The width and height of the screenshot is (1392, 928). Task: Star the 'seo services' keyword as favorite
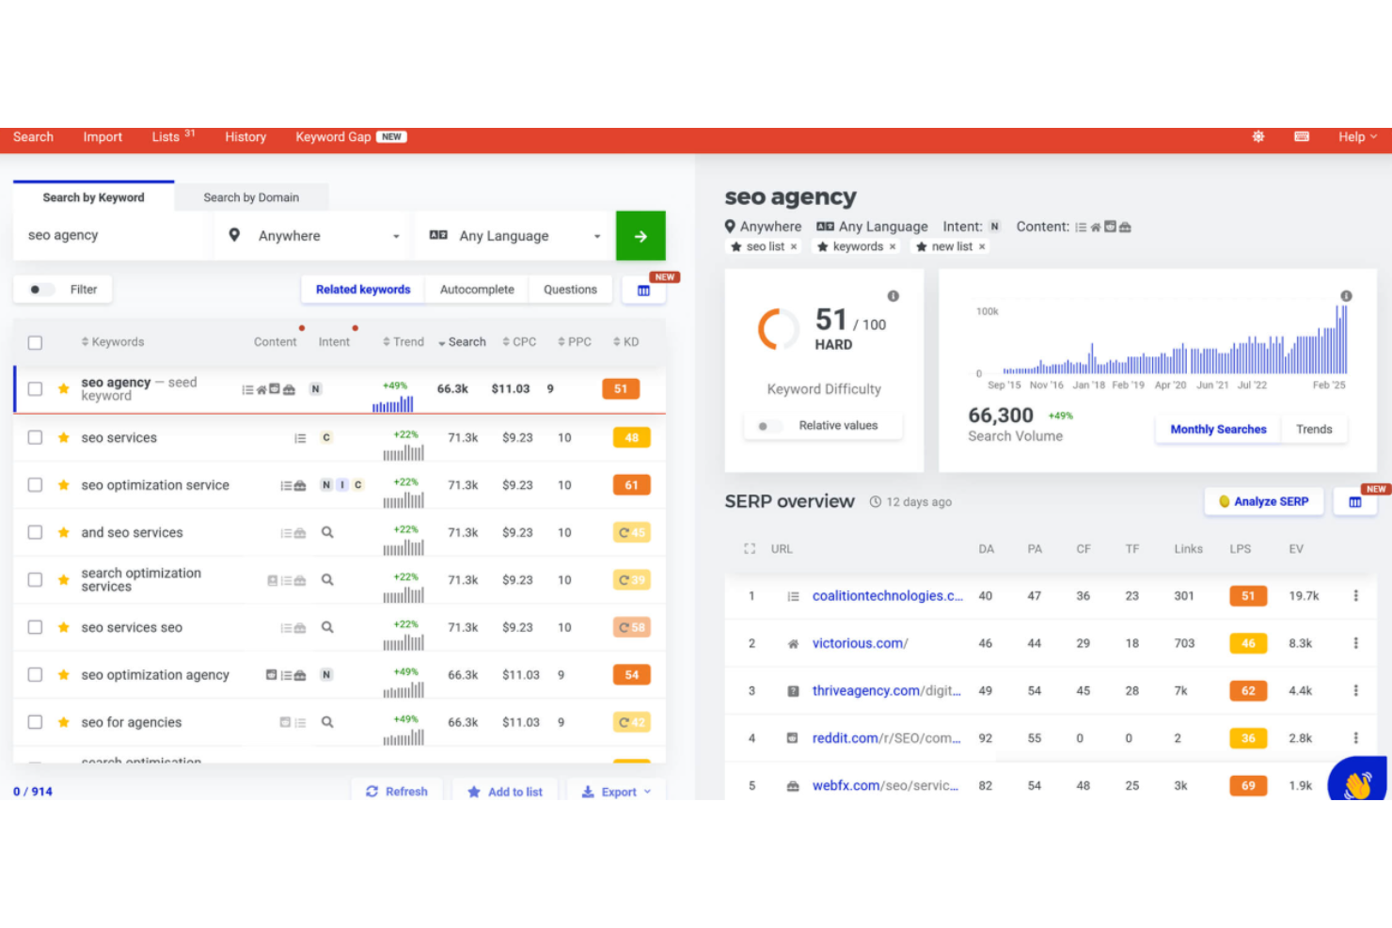coord(63,437)
